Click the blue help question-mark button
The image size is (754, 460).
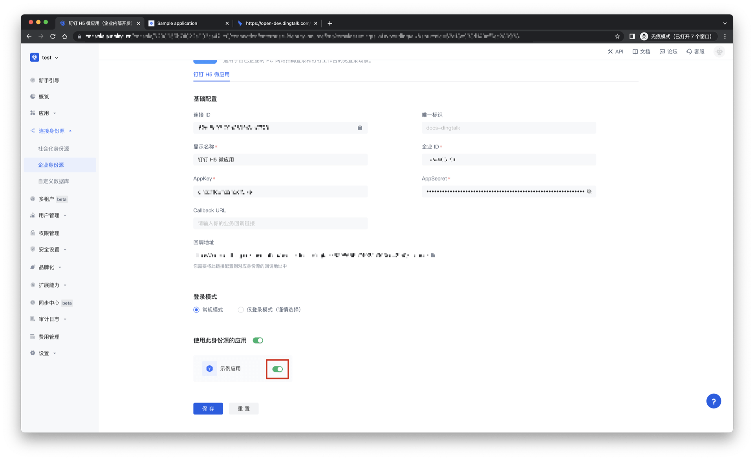click(x=713, y=401)
